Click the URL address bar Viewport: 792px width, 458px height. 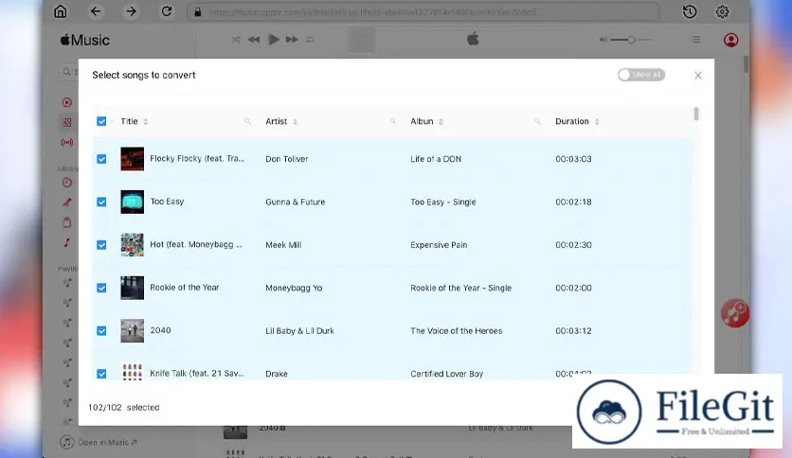pos(423,11)
